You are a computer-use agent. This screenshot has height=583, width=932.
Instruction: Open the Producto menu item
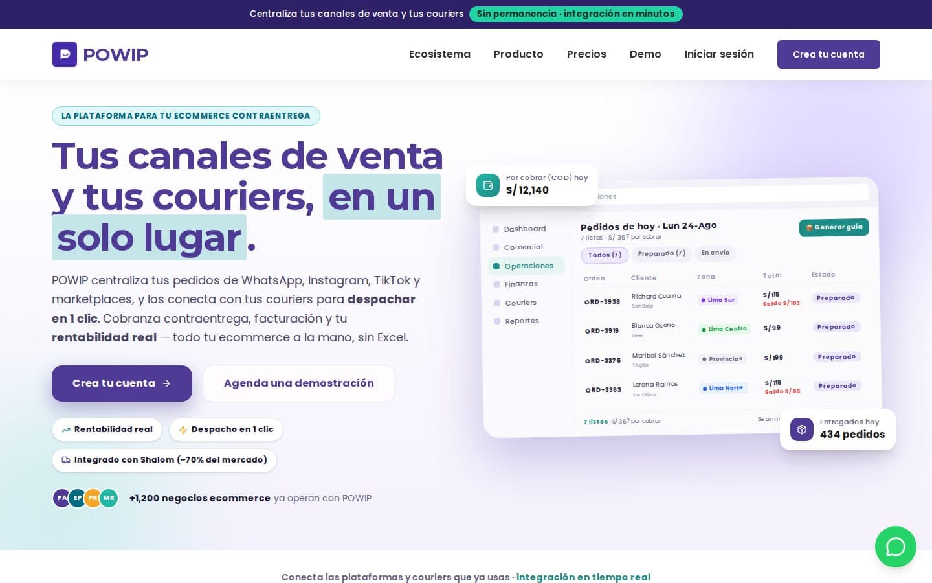coord(518,54)
